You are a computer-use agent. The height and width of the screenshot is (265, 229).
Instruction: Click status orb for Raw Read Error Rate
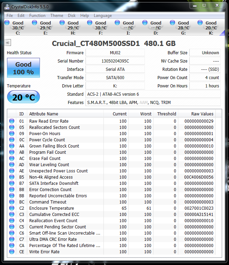point(12,121)
